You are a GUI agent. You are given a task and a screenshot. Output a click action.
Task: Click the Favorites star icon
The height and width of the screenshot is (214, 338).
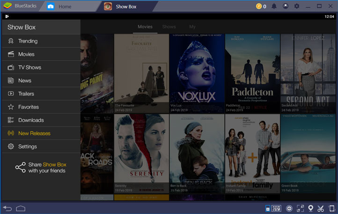point(11,107)
